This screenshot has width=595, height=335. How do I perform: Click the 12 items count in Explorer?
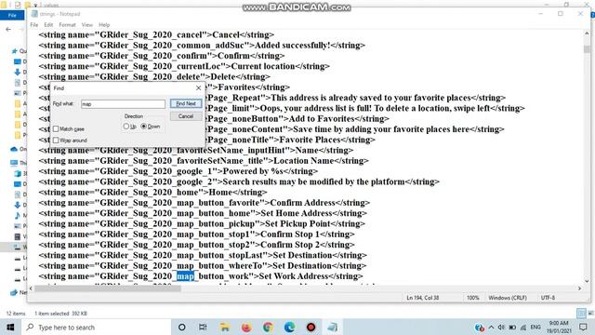click(16, 314)
